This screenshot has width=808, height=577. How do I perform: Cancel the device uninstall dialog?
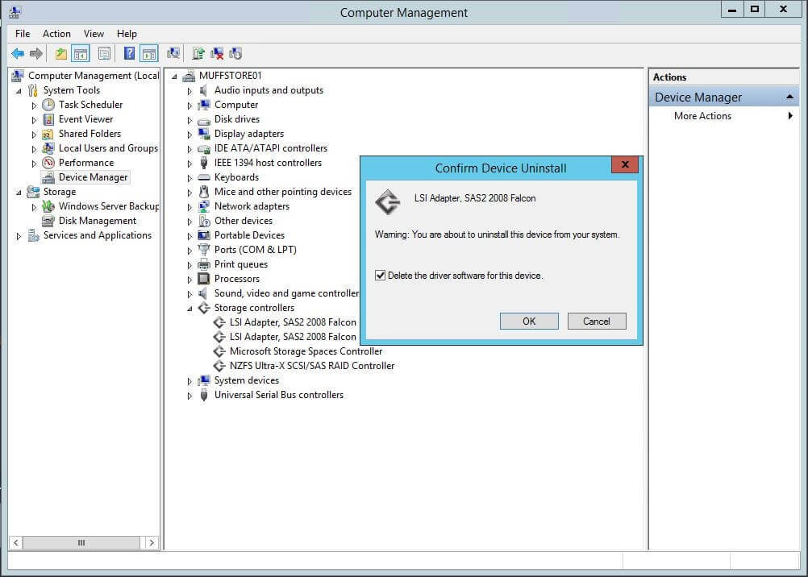pos(596,321)
